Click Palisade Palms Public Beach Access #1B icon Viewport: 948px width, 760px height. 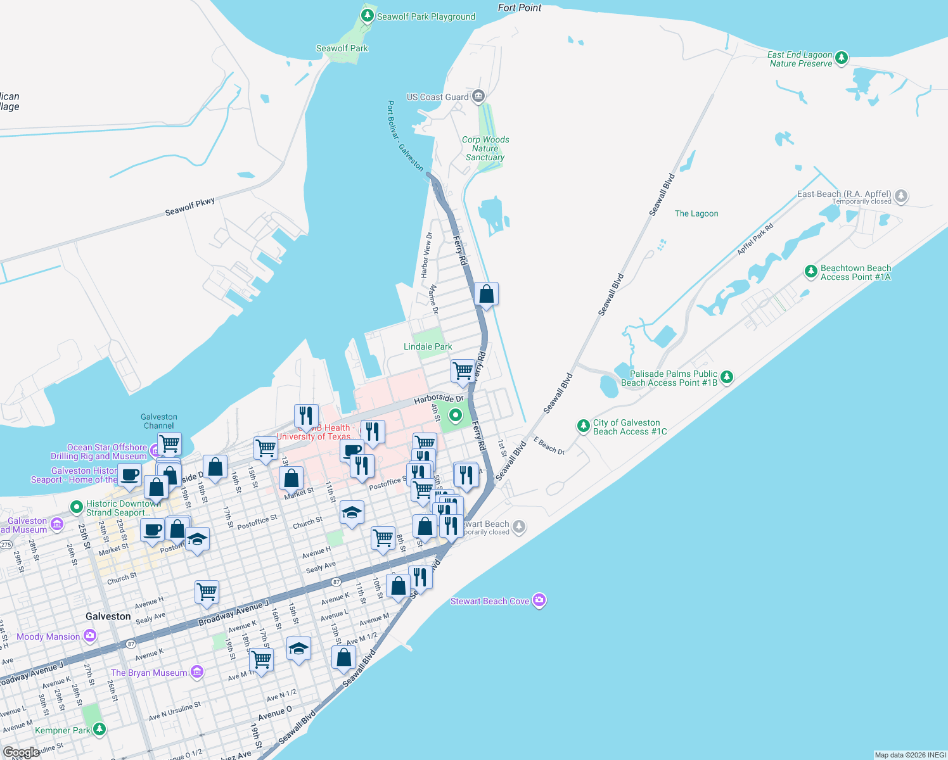(726, 377)
